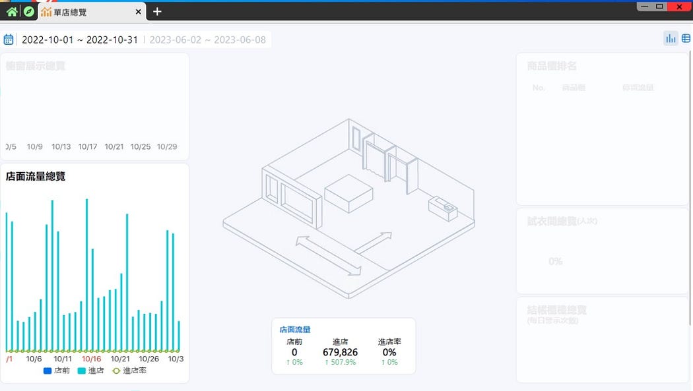Click comparison date range 2023-06-02 ~ 2023-06-08
This screenshot has height=391, width=693.
click(208, 40)
